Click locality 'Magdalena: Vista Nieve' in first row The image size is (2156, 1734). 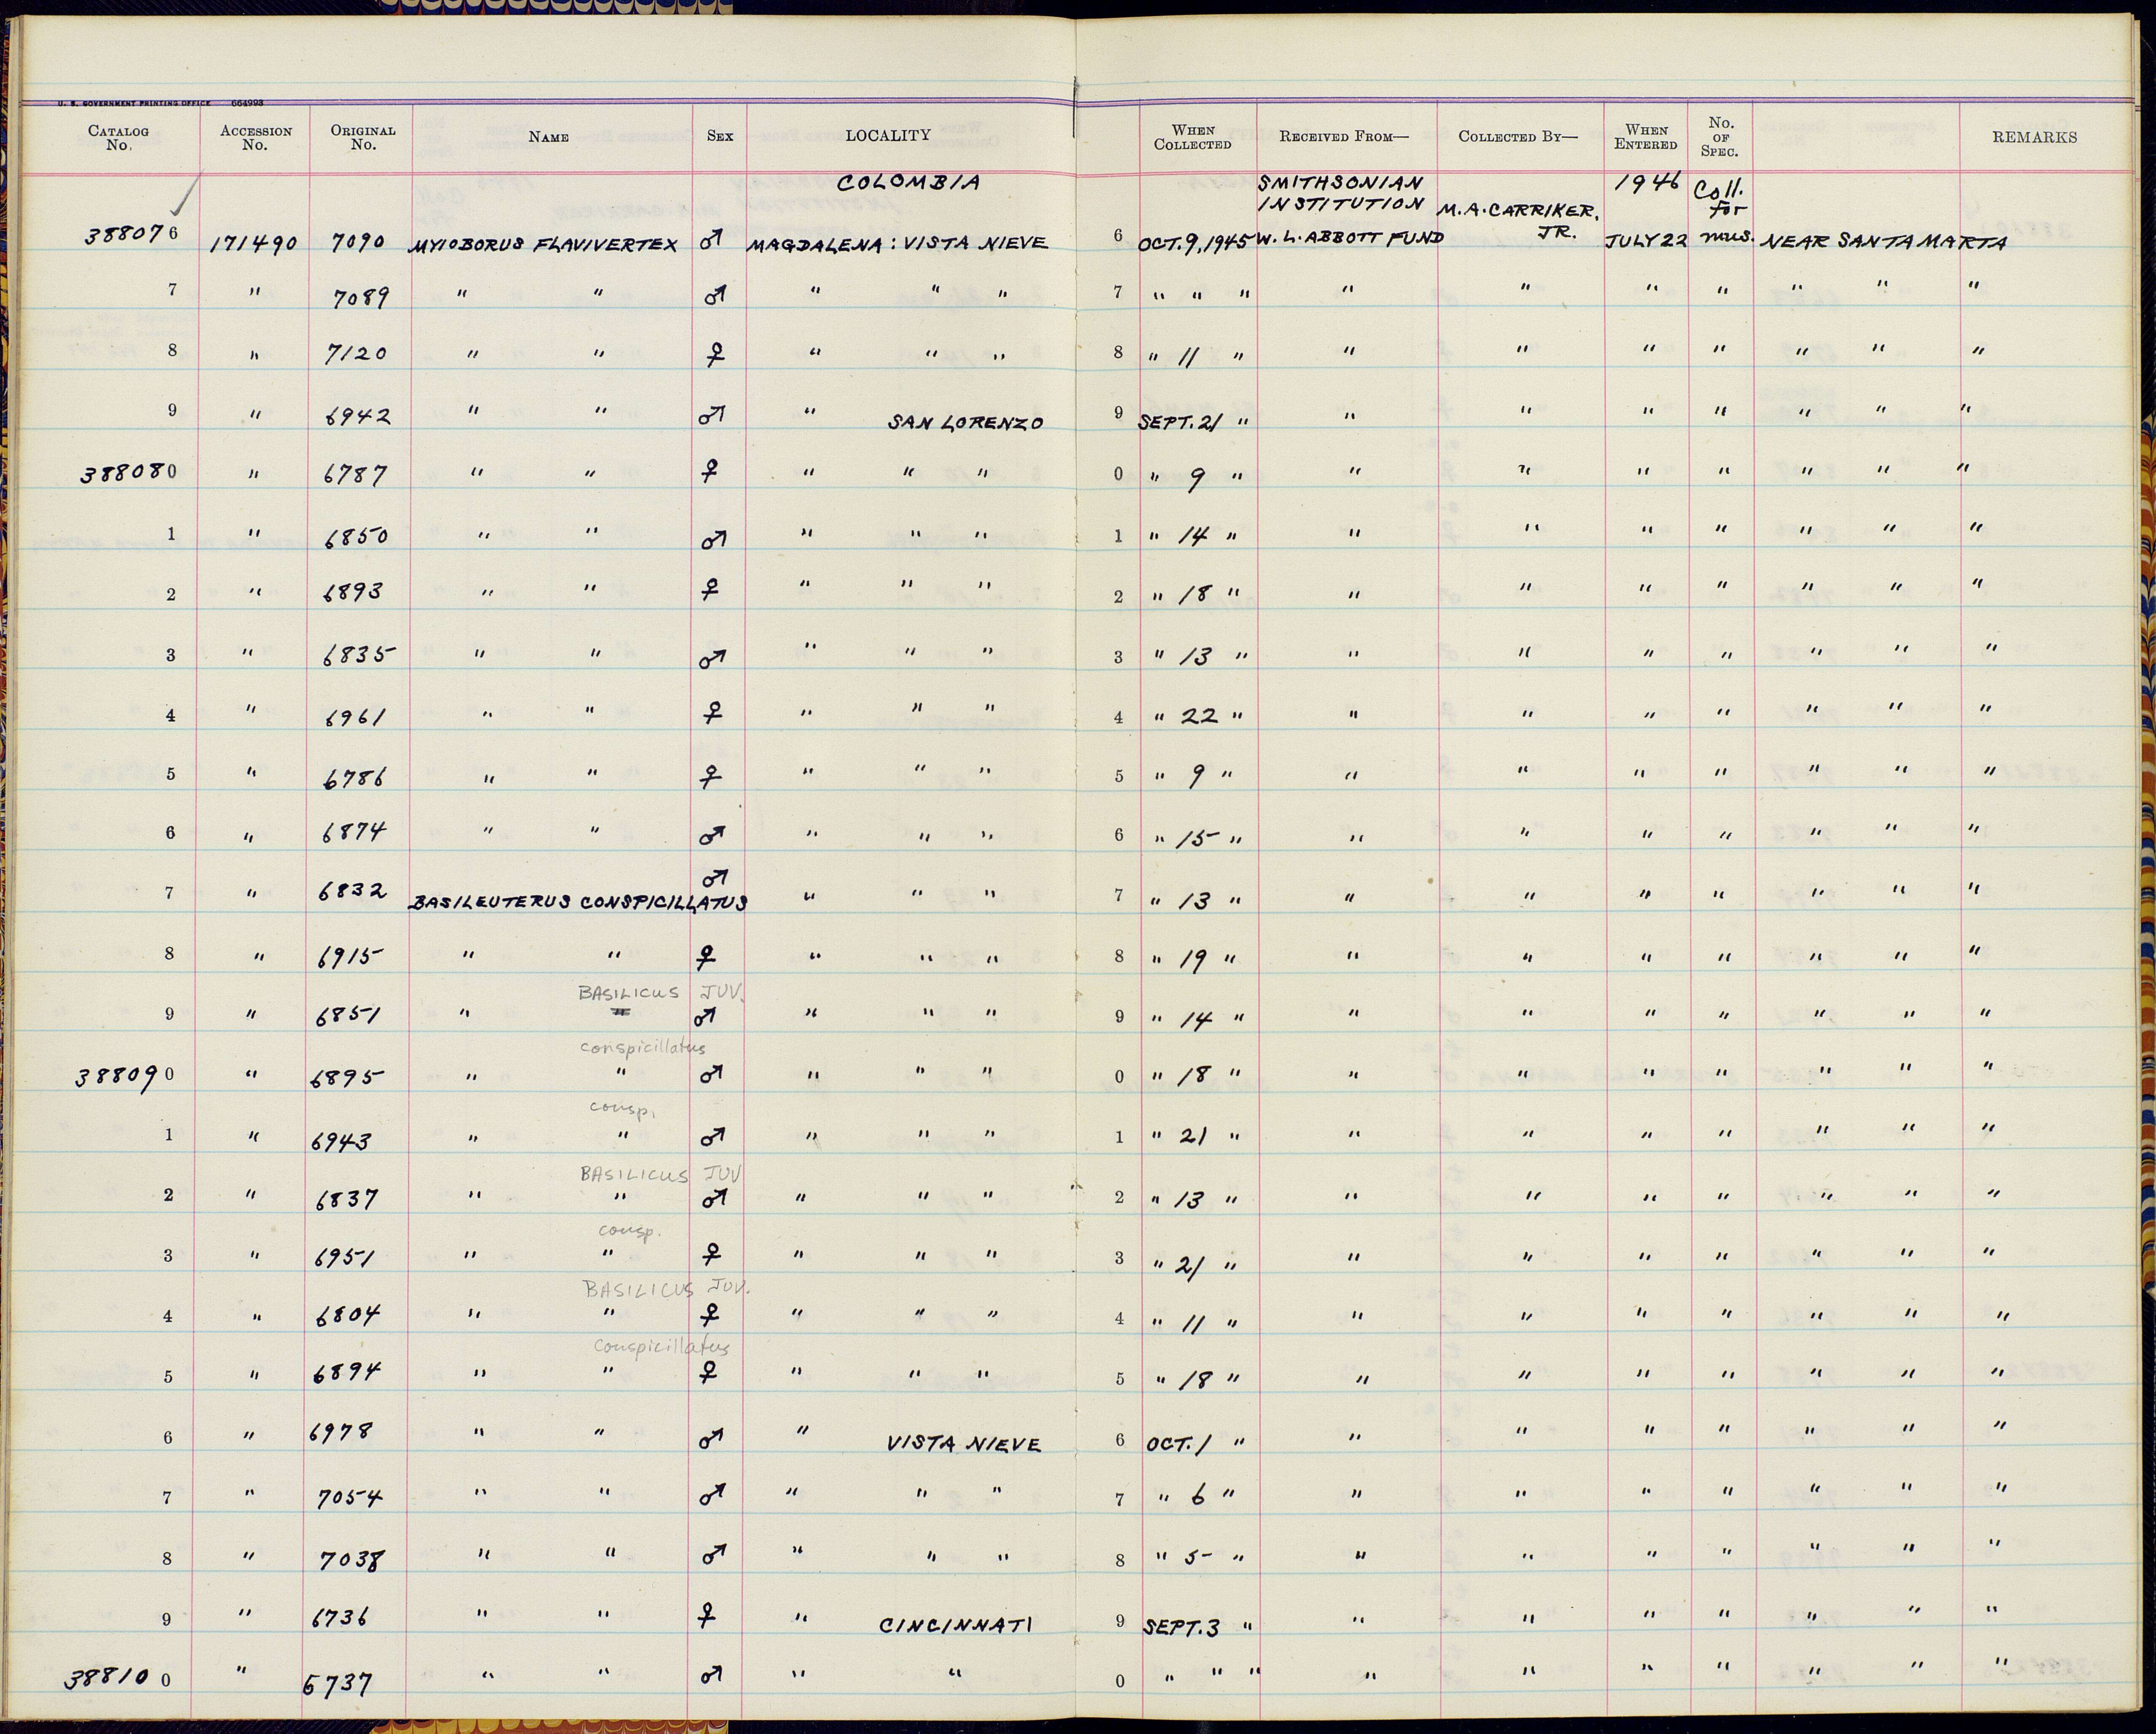pos(898,243)
